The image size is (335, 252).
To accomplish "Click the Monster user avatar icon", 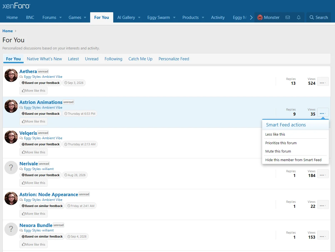I will click(260, 18).
